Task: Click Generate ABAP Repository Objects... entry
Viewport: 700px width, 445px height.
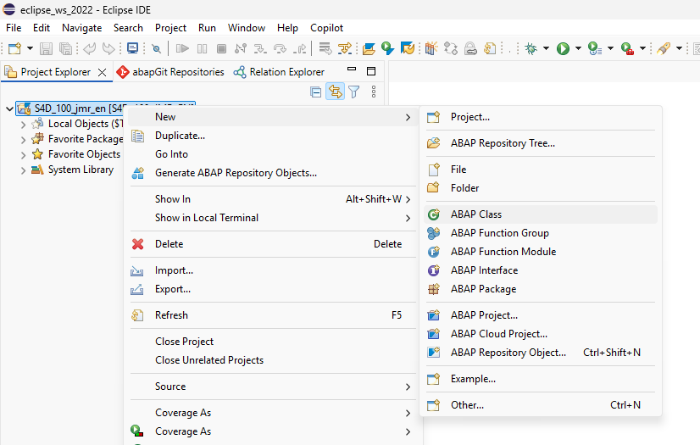Action: (273, 173)
